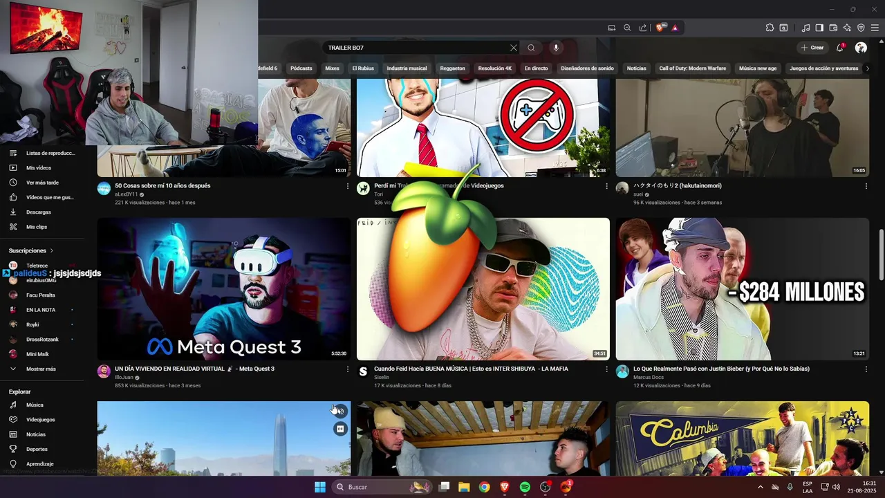
Task: Clear the search box with the X icon
Action: [x=513, y=48]
